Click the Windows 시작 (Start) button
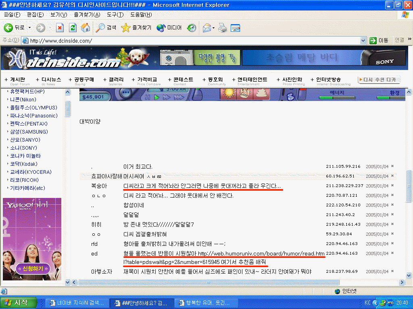This screenshot has height=309, width=413. pos(19,303)
